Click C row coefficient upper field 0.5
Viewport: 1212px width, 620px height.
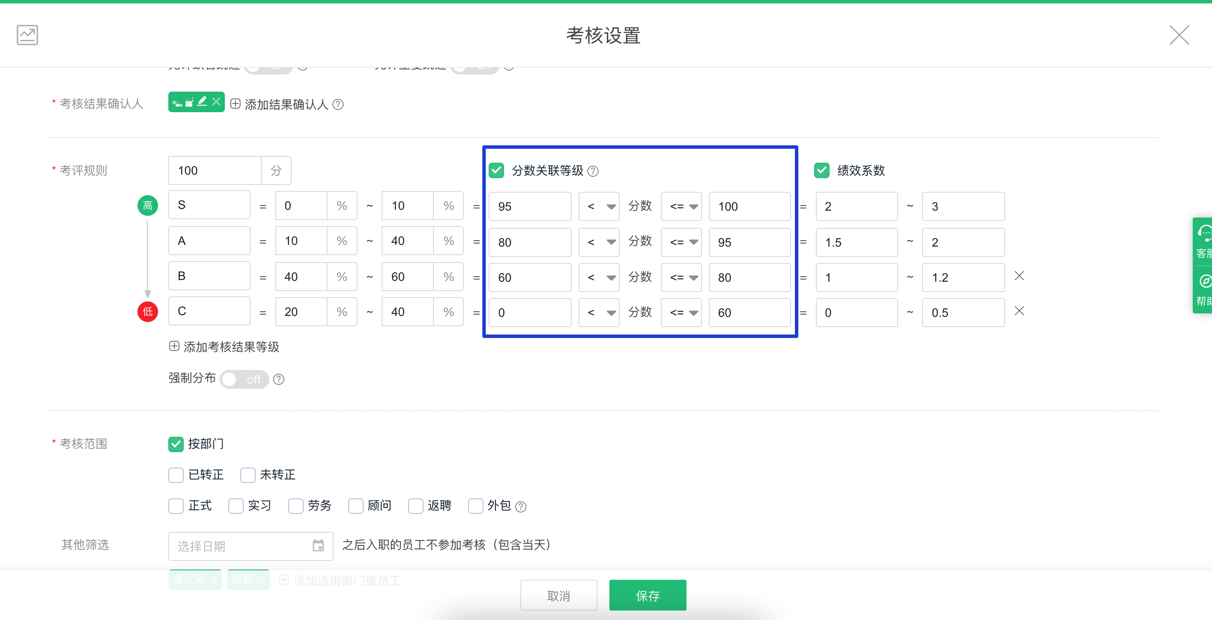[x=963, y=312]
